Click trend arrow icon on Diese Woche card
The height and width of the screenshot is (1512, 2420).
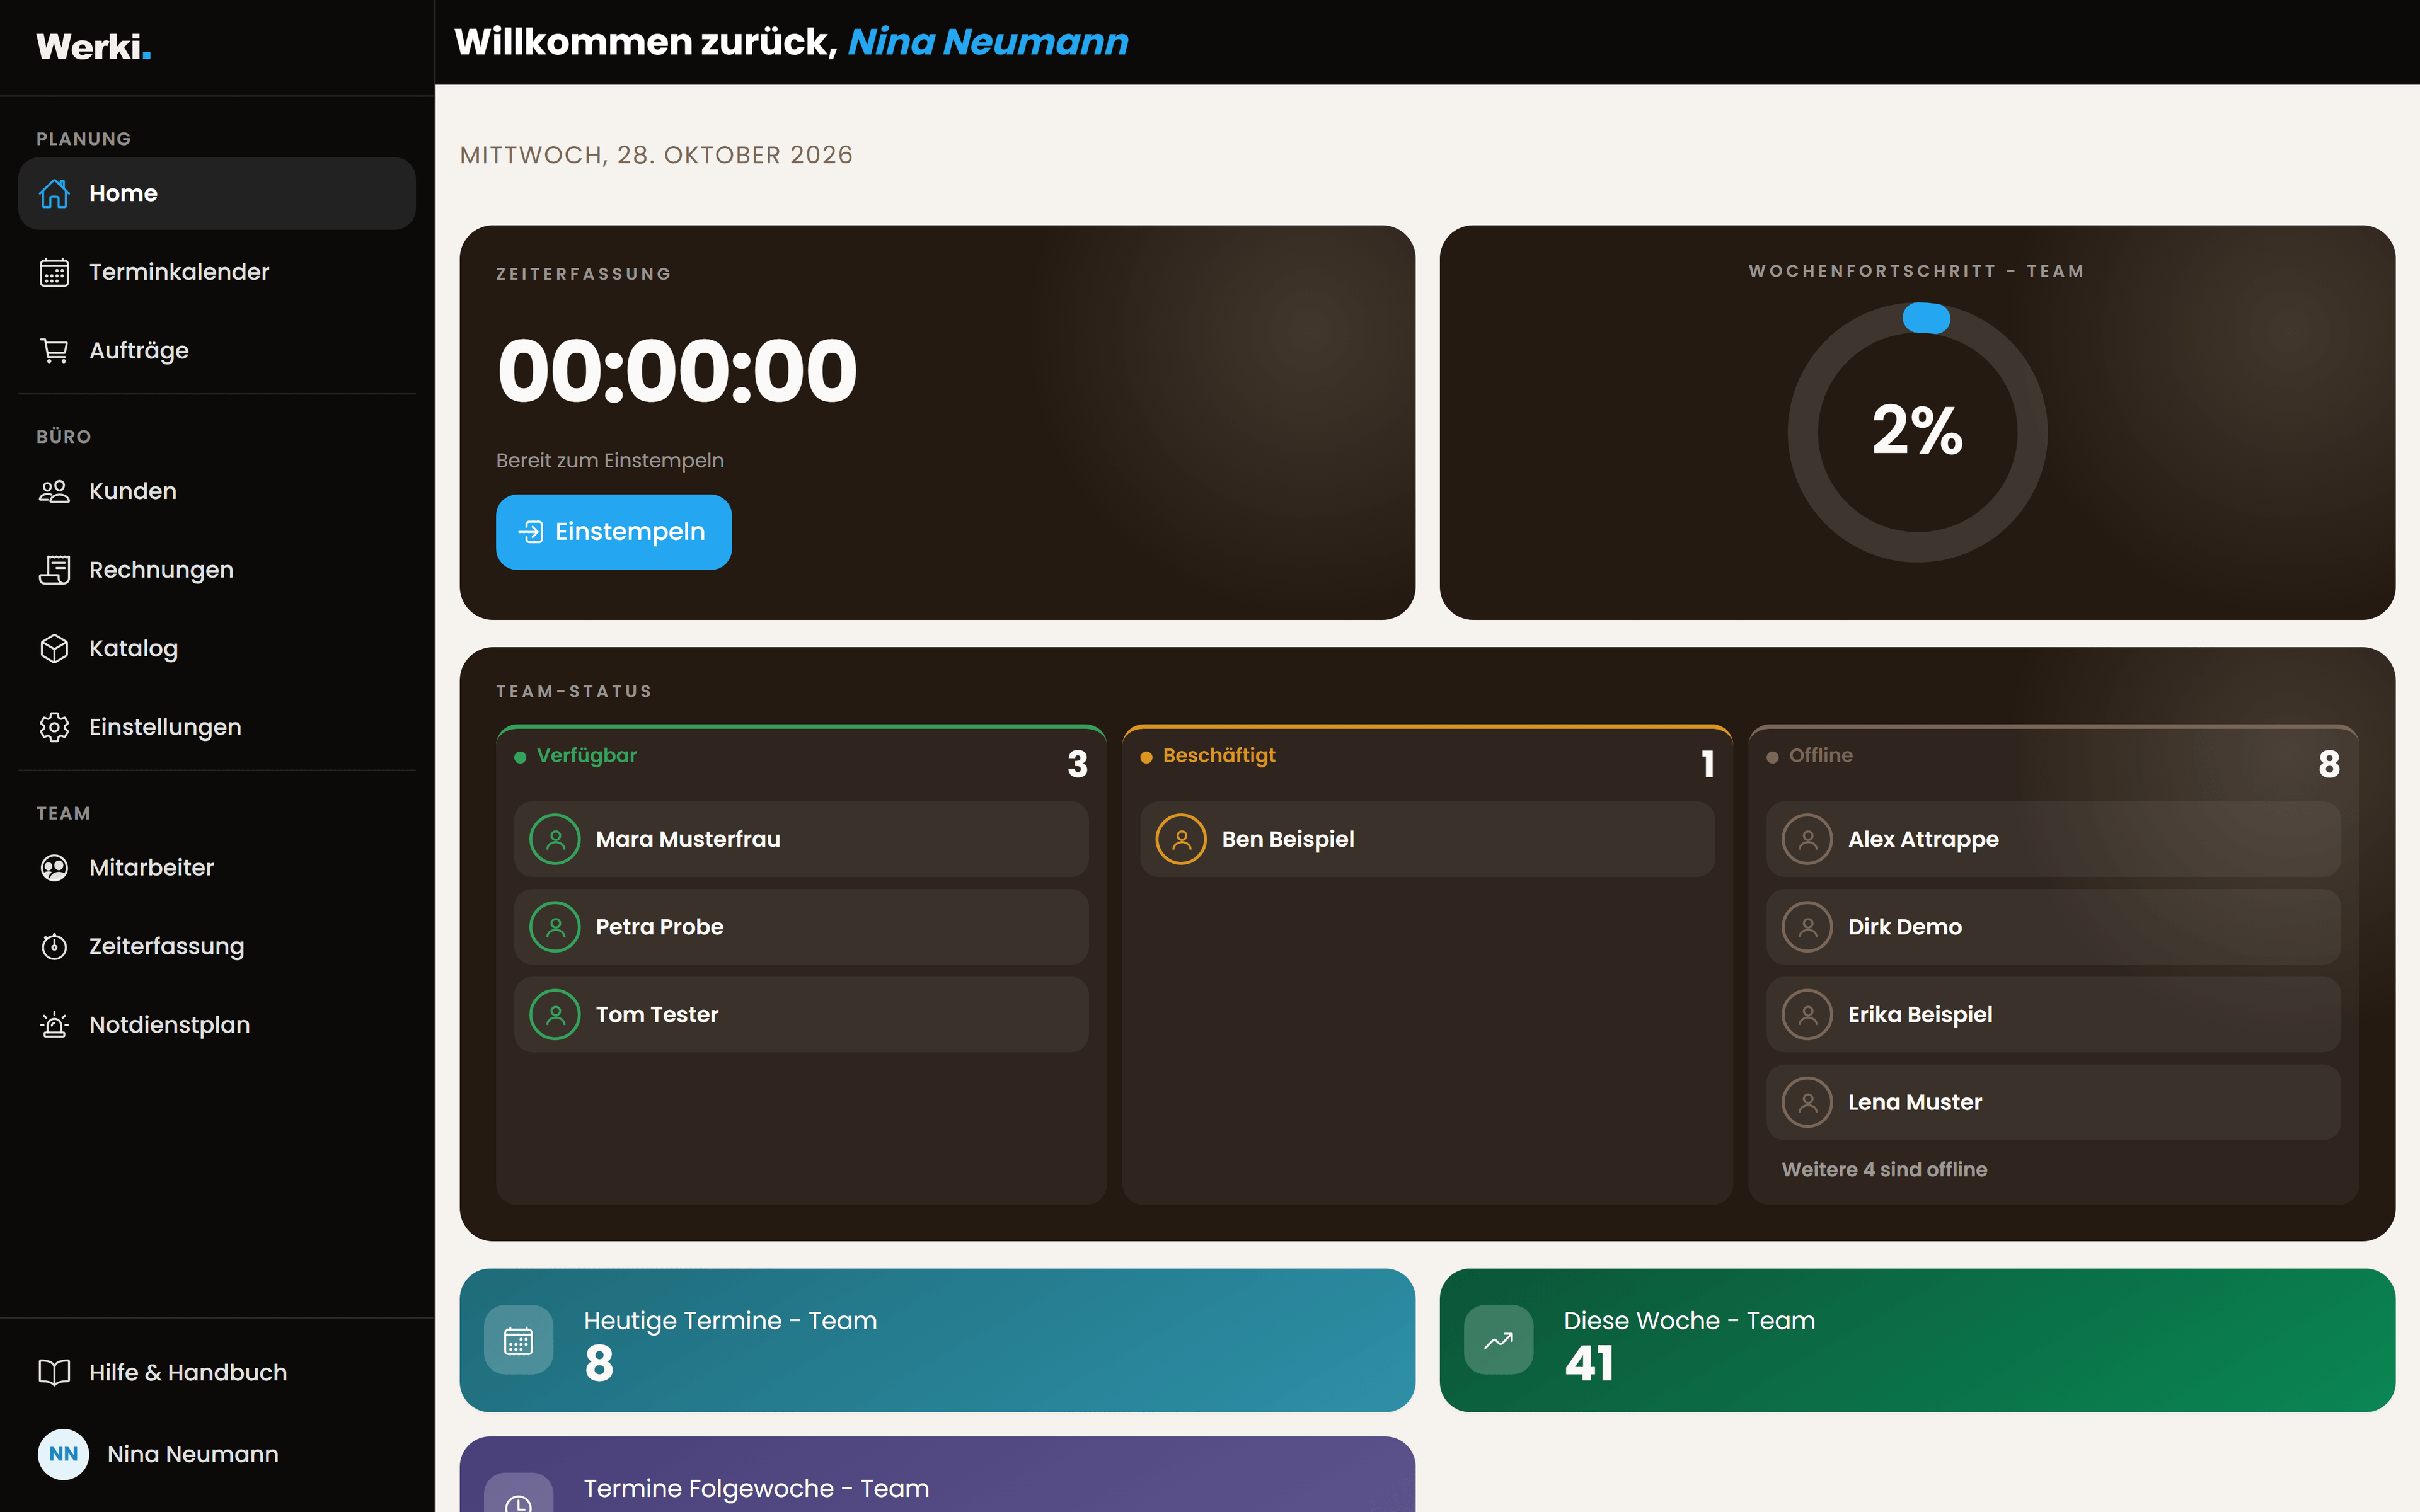1498,1340
